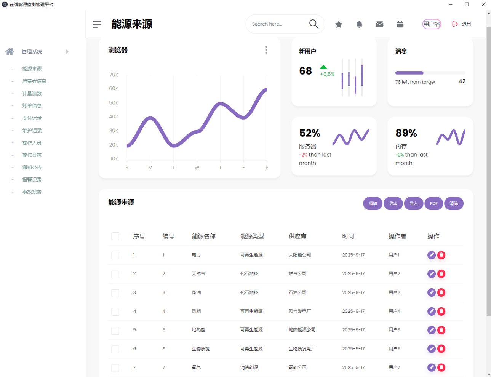Click the PDF export button
The image size is (491, 377).
coord(433,204)
